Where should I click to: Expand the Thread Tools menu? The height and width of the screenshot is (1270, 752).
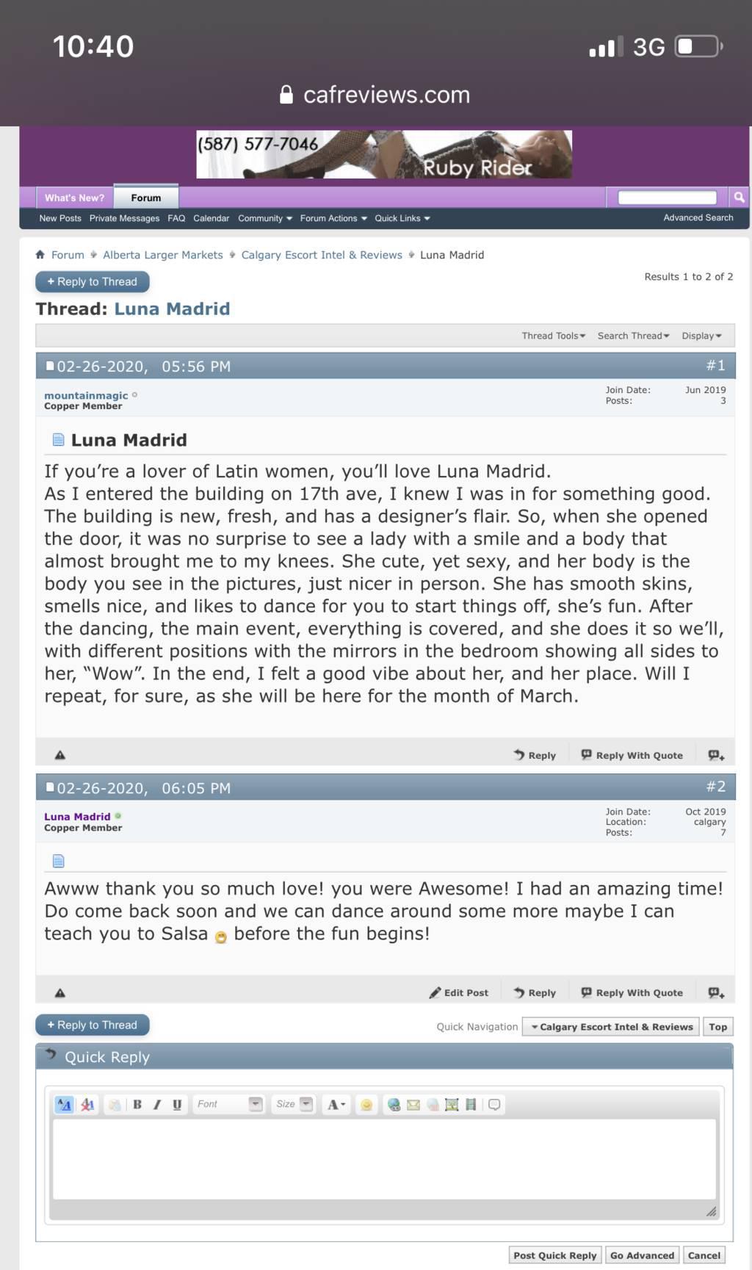tap(554, 336)
